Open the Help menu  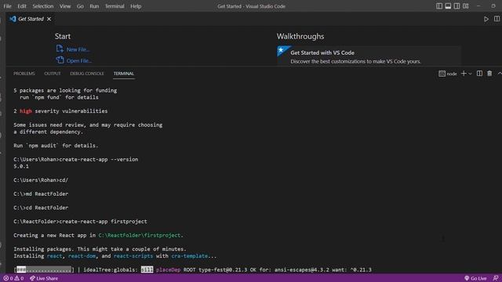[x=136, y=6]
